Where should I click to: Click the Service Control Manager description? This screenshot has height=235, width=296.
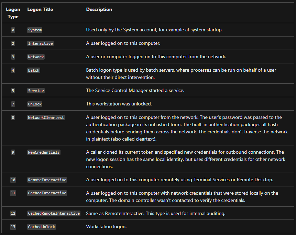(x=135, y=91)
